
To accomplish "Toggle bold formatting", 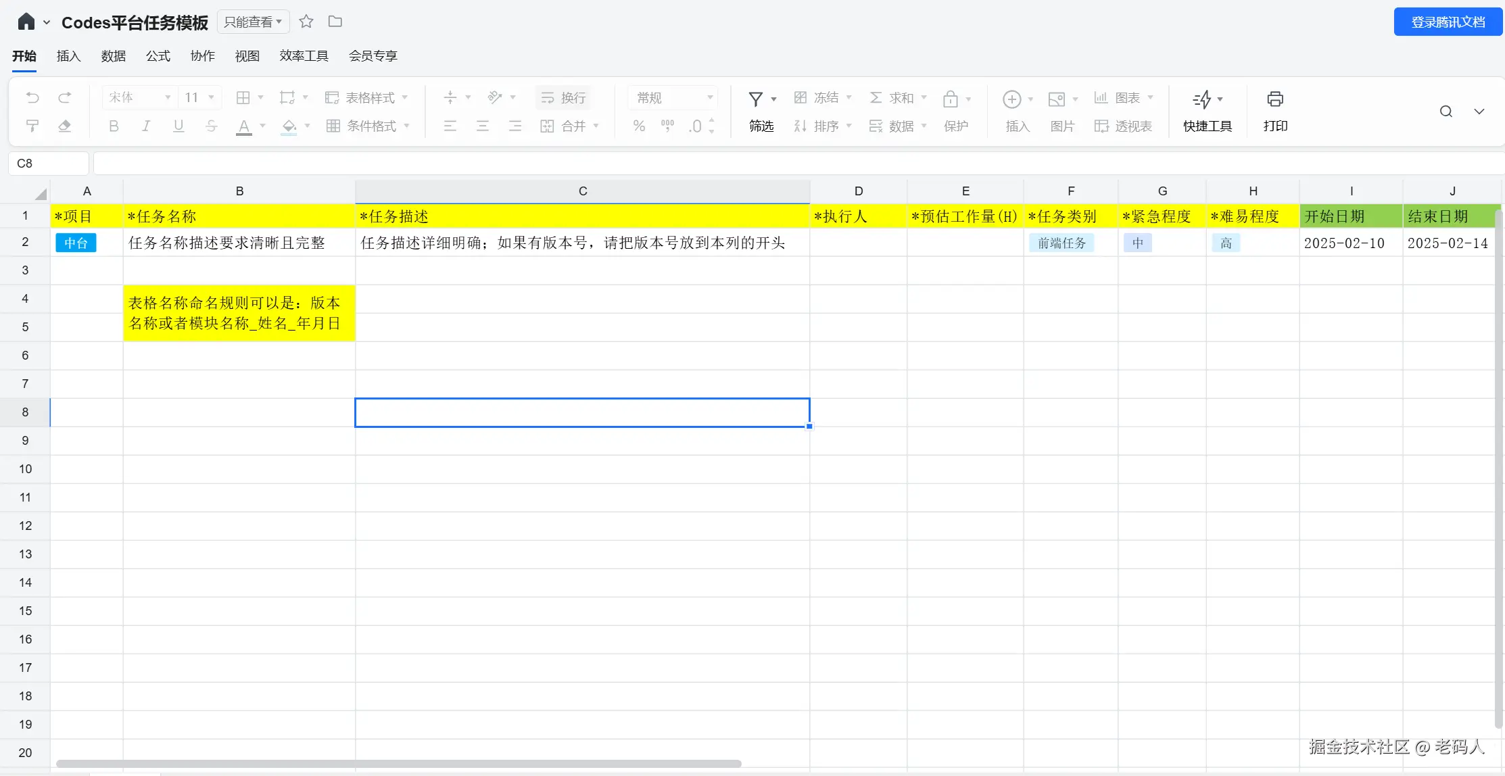I will click(x=114, y=126).
